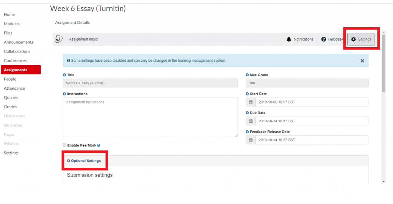Click into the Instructions text area
Screen dimensions: 393x204
[150, 117]
